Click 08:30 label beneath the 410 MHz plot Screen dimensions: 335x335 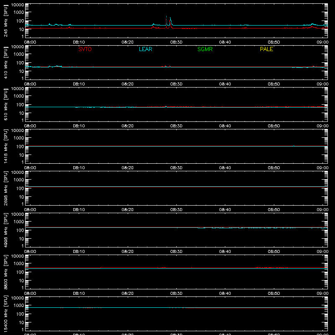coord(176,84)
